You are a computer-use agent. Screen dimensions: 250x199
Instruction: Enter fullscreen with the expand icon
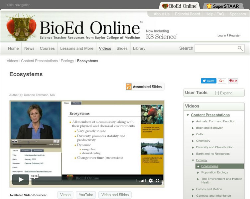[x=158, y=180]
